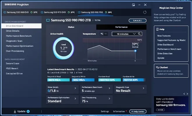Screen dimensions: 192x116
Task: Click the compact window mode icon
Action: click(x=133, y=5)
